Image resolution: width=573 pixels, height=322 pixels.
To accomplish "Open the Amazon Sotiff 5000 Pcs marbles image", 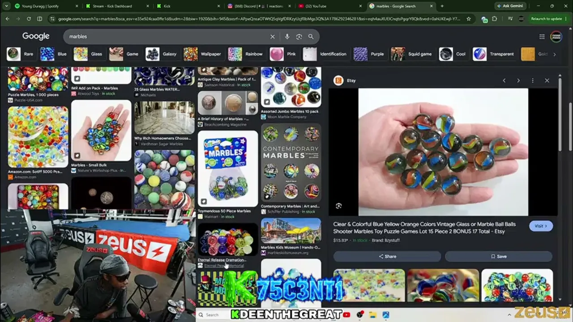I will (x=38, y=137).
